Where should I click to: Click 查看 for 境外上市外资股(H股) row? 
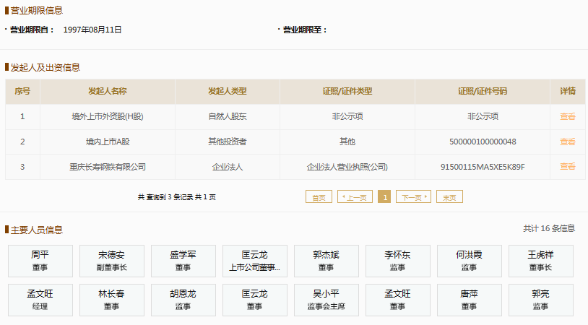tap(567, 116)
